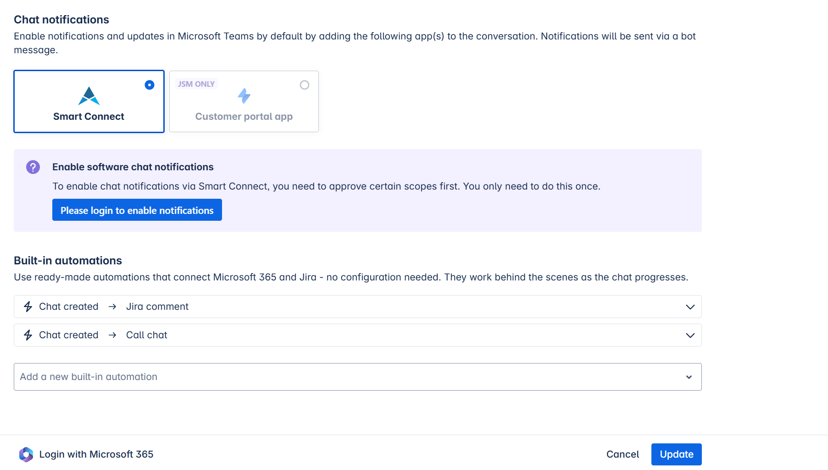The width and height of the screenshot is (828, 470).
Task: Click Please login to enable notifications button
Action: pyautogui.click(x=137, y=210)
